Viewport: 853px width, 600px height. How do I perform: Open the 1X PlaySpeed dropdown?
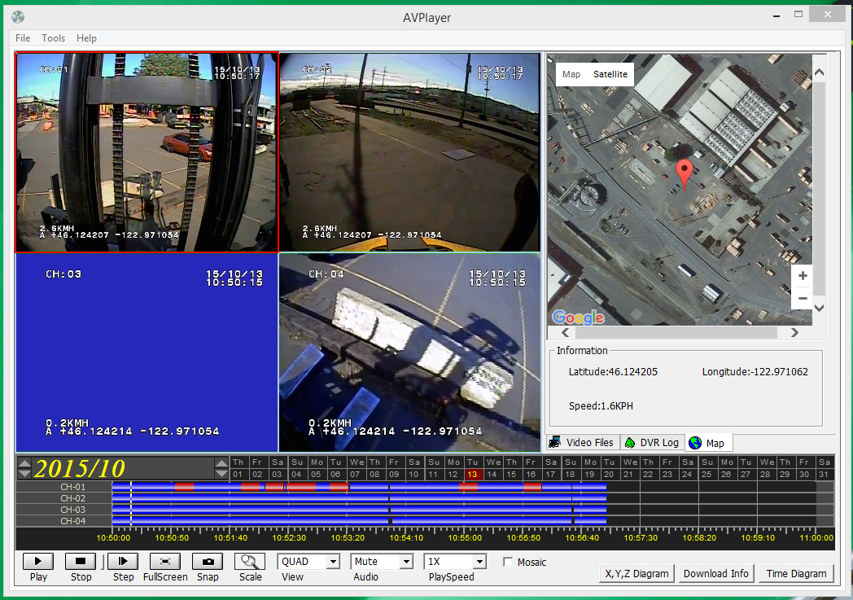[479, 562]
